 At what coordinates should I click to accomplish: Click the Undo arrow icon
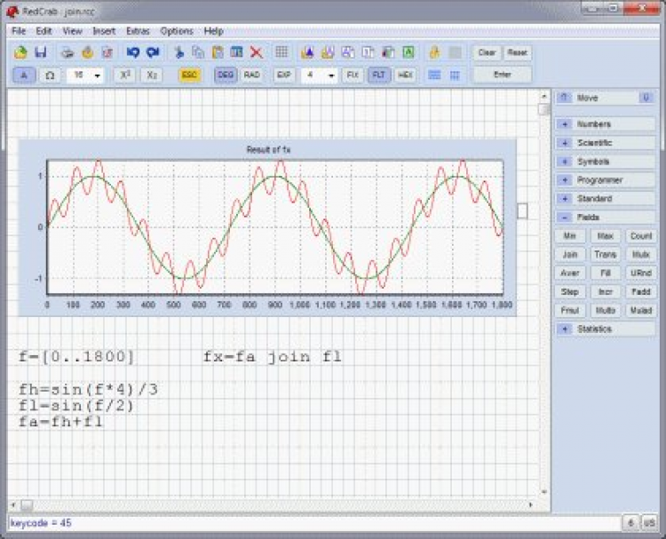point(133,52)
